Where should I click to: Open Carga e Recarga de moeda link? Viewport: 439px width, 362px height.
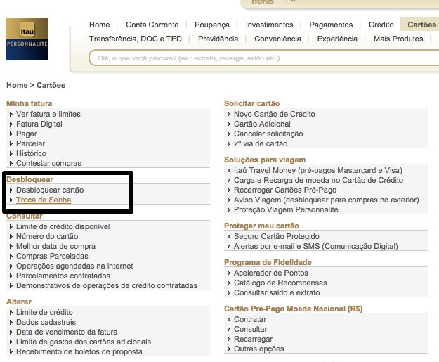click(318, 180)
